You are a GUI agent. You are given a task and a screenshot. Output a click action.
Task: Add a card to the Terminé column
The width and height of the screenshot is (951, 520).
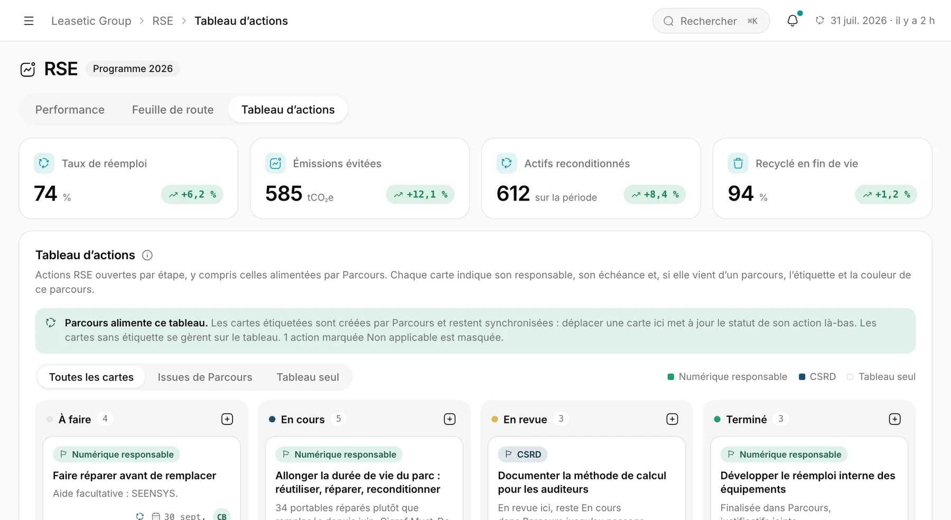click(894, 419)
